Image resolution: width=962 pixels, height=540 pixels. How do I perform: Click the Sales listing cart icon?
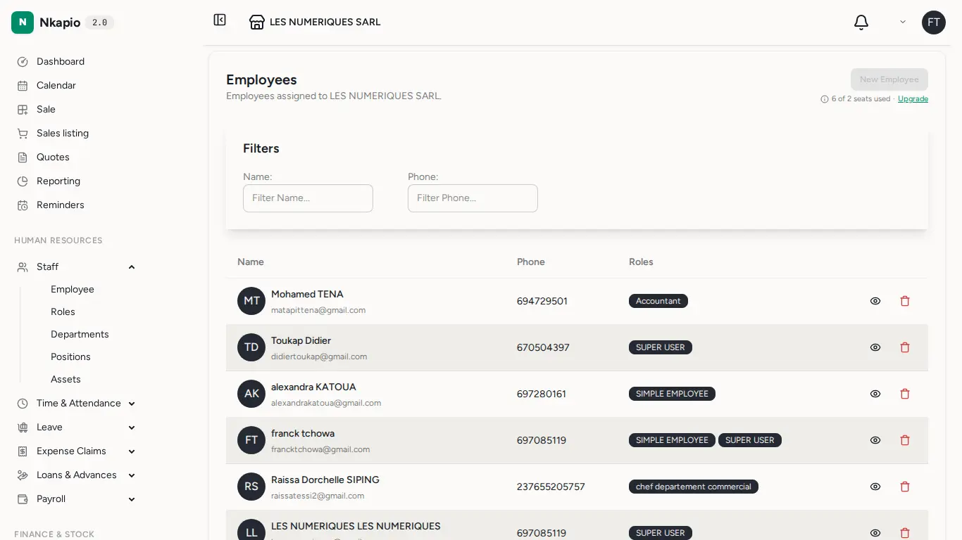(x=23, y=134)
